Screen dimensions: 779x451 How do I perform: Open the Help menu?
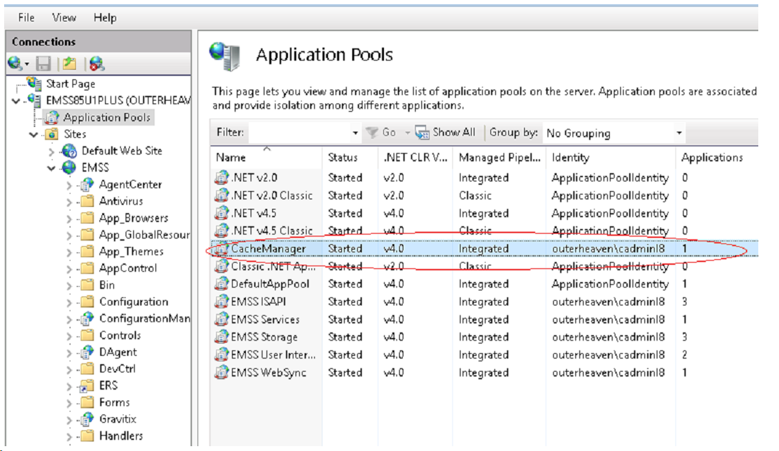click(x=105, y=17)
